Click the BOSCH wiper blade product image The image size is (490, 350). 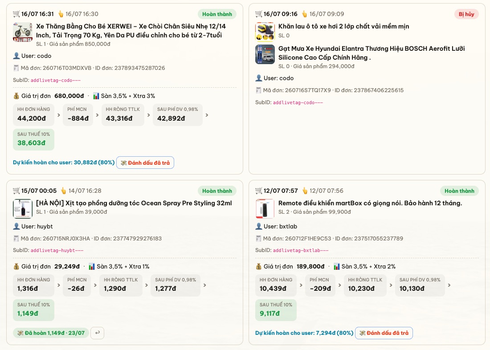(x=265, y=54)
